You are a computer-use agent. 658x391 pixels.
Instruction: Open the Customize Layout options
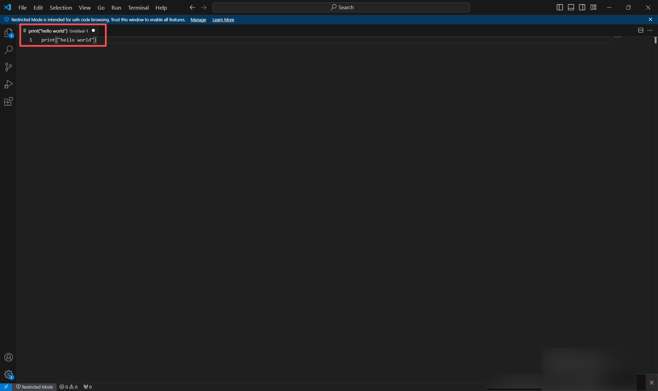pyautogui.click(x=594, y=8)
